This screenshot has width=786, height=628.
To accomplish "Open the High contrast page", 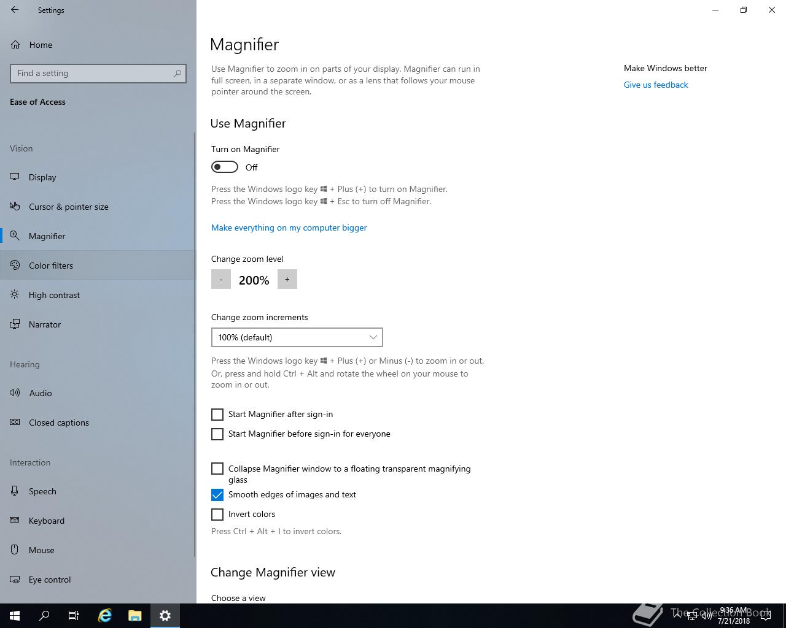I will 98,295.
